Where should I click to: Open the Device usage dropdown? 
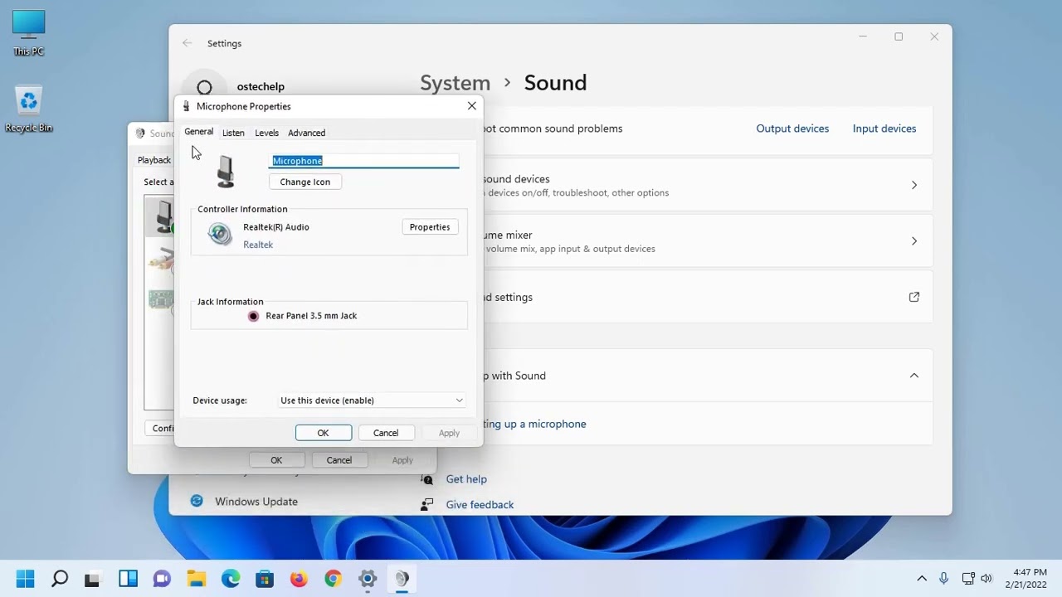pyautogui.click(x=372, y=400)
